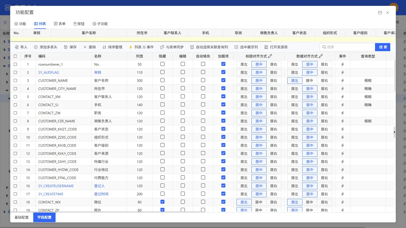Toggle 加载项 checkbox for CUSTOMER_CITY_NAME row
The image size is (406, 228).
click(x=223, y=88)
